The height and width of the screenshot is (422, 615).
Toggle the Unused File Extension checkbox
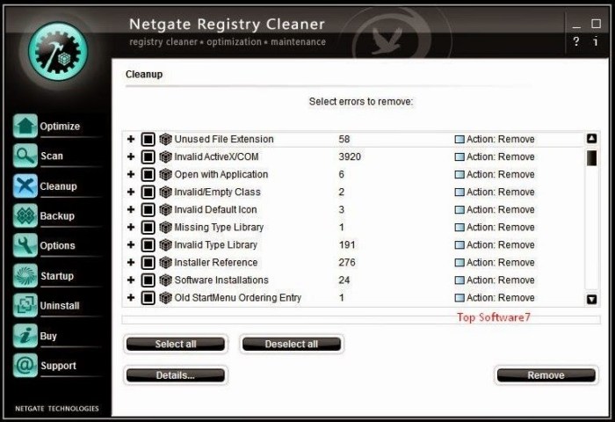click(148, 139)
